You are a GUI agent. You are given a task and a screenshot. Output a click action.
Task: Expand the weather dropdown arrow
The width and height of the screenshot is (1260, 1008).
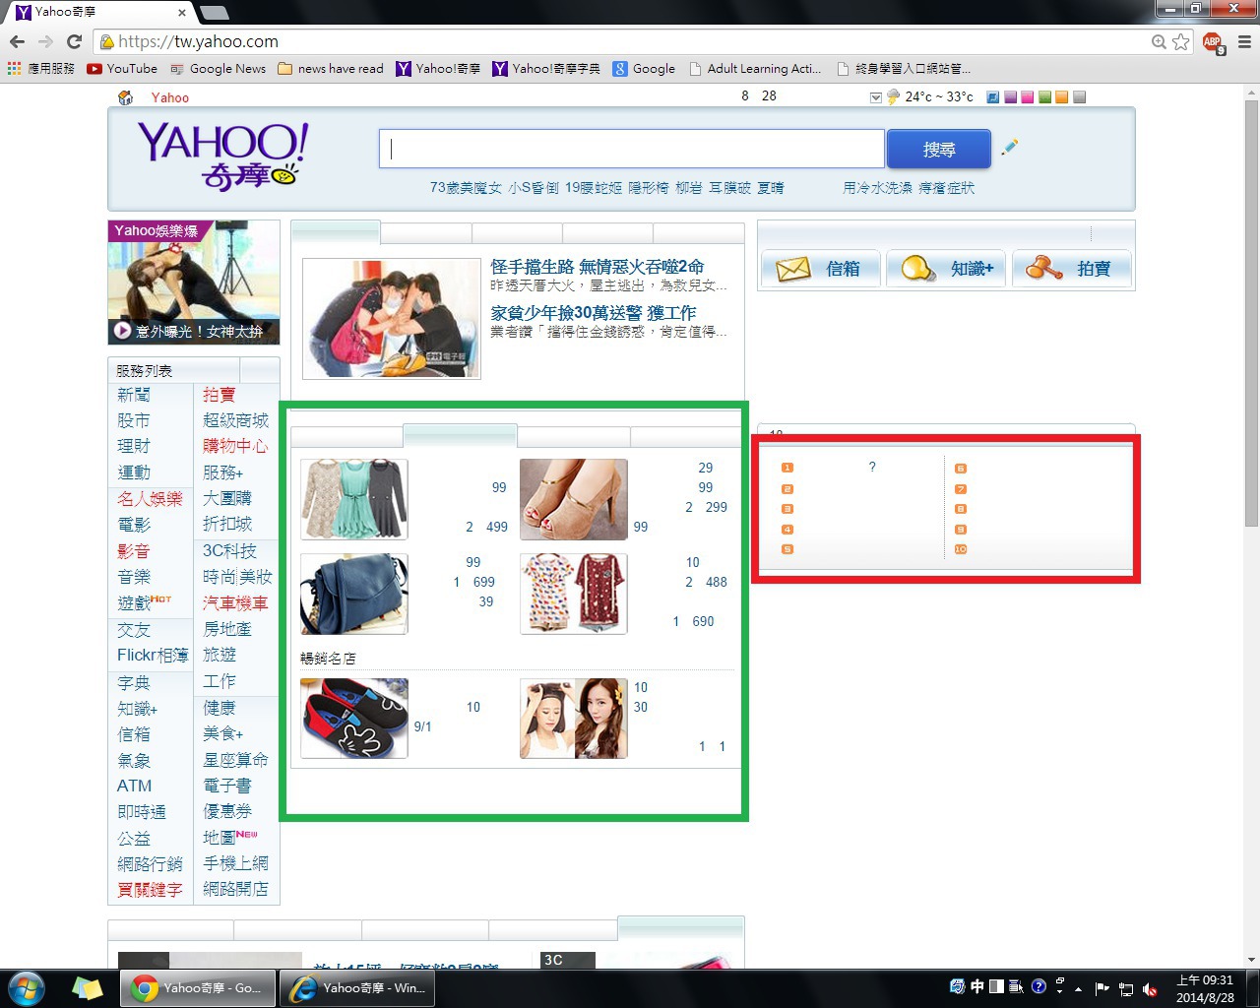pos(876,96)
